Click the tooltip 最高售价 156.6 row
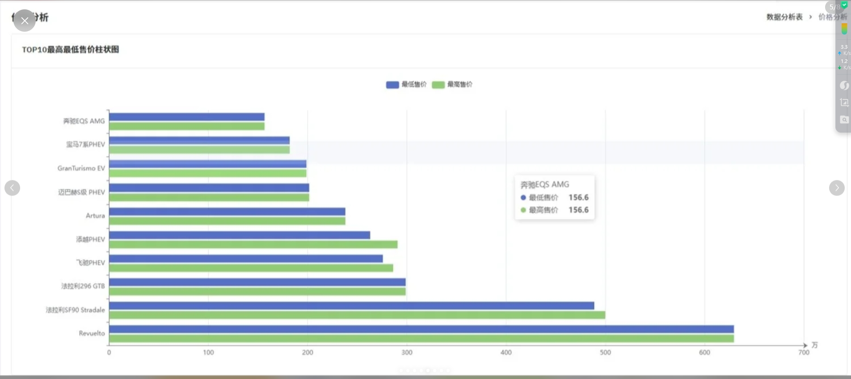Viewport: 851px width, 379px height. (555, 210)
